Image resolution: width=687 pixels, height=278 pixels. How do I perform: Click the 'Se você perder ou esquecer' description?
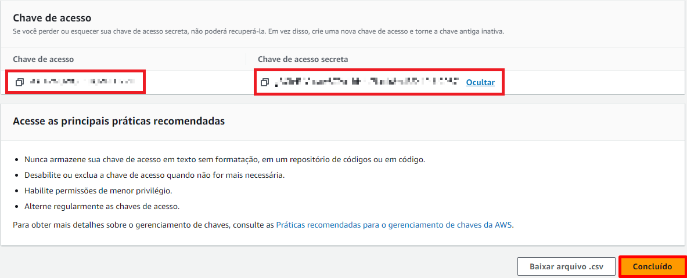pos(258,31)
